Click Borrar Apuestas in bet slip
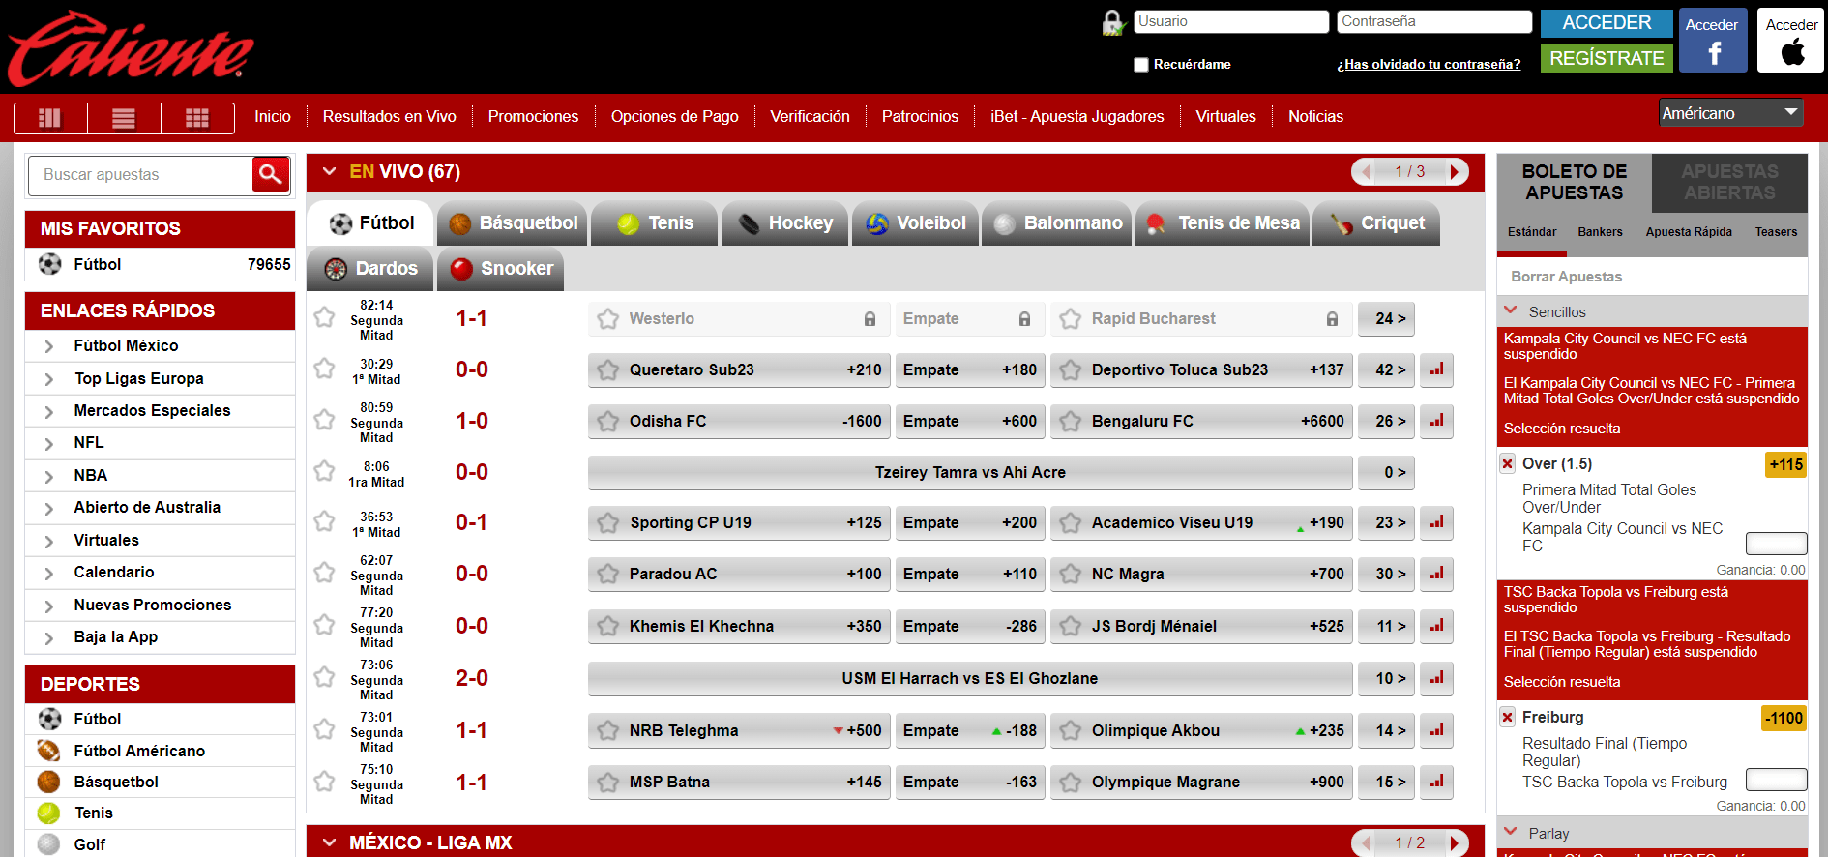Screen dimensions: 1828x857 [x=1566, y=277]
